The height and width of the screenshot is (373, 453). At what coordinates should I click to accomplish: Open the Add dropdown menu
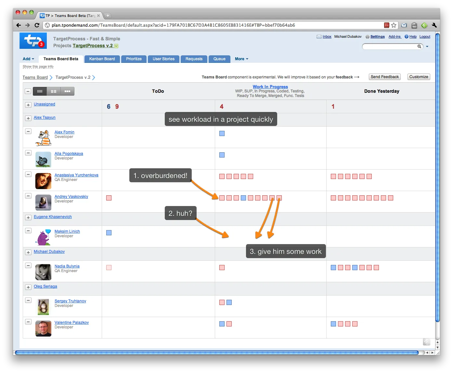(28, 59)
